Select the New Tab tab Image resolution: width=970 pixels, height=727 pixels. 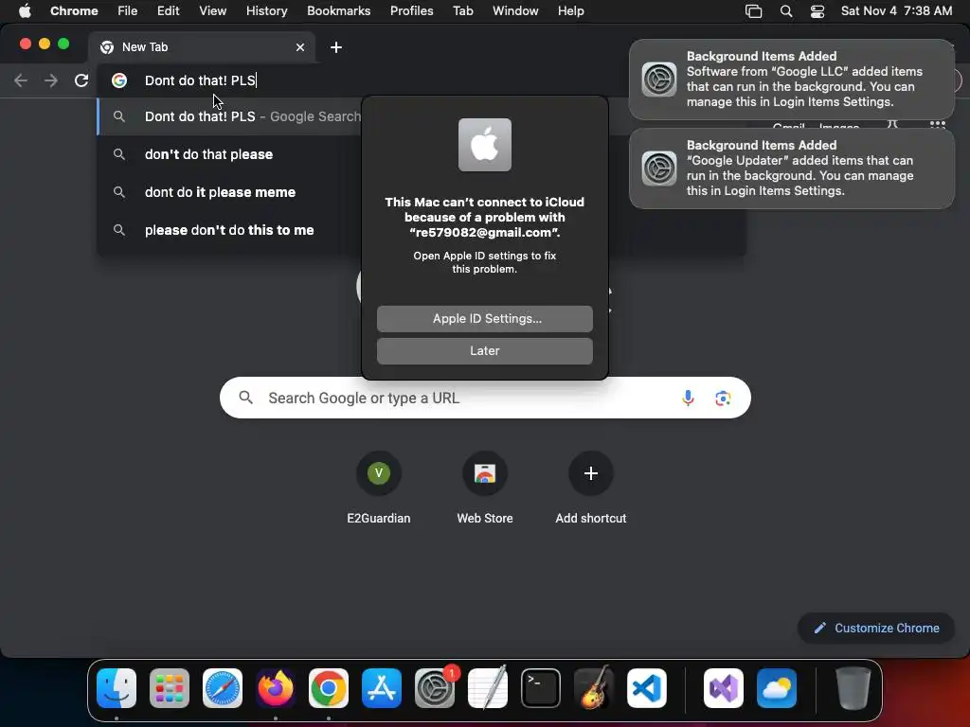click(x=202, y=47)
